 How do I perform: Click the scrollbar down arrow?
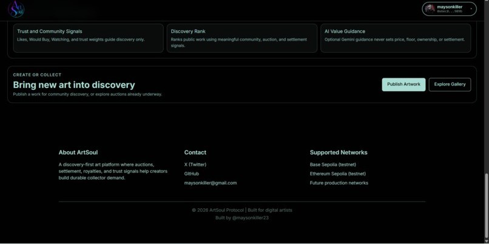[486, 241]
